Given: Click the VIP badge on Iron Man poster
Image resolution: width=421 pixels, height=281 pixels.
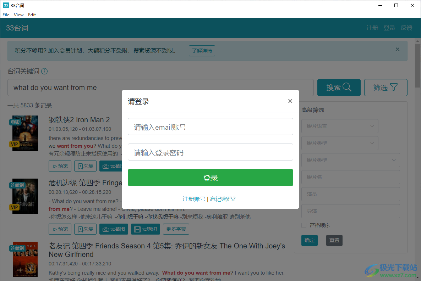Looking at the screenshot, I should (15, 144).
